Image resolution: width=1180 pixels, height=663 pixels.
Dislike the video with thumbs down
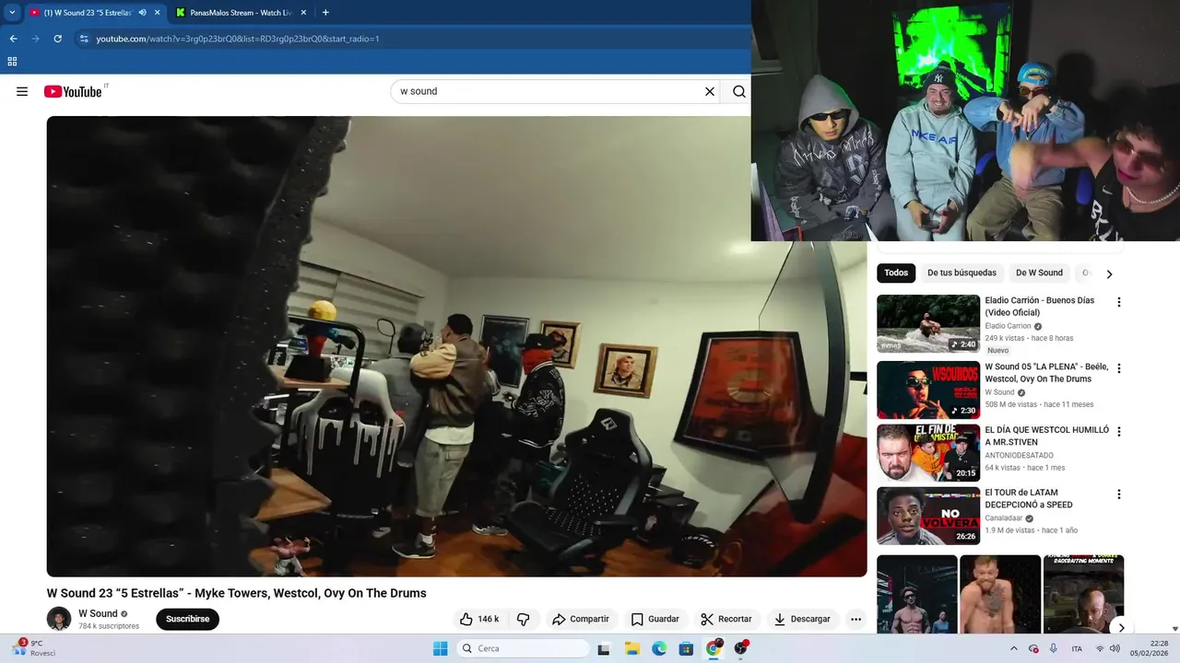click(523, 619)
